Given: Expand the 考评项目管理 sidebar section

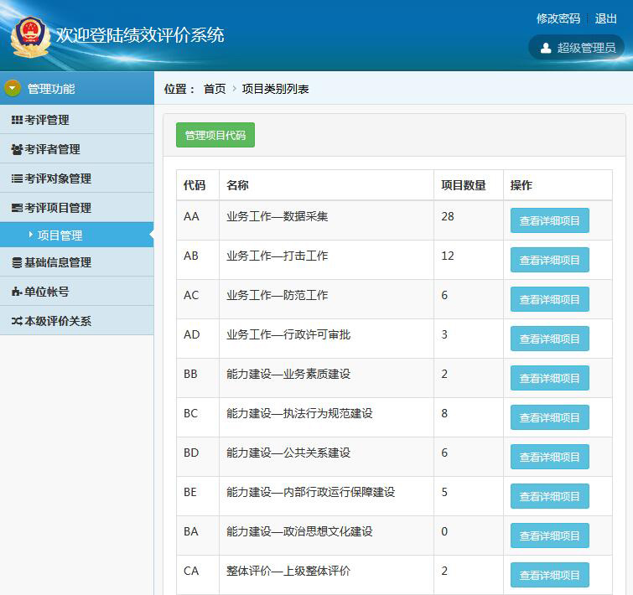Looking at the screenshot, I should (57, 208).
